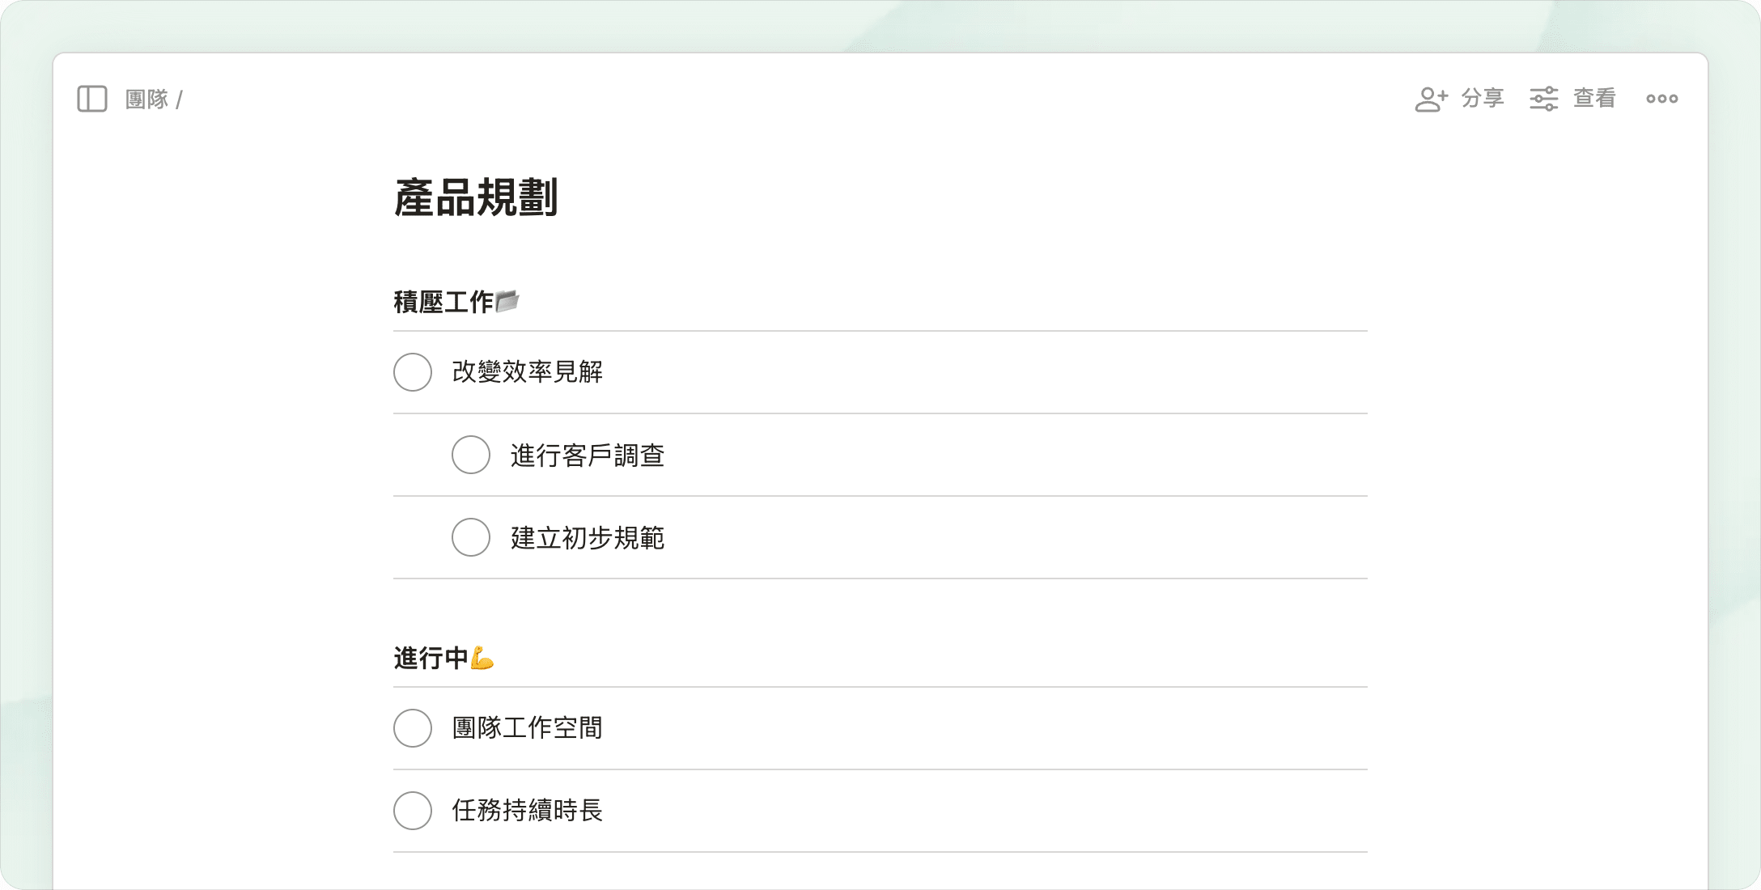
Task: Click the 產品規劃 project title
Action: tap(476, 198)
